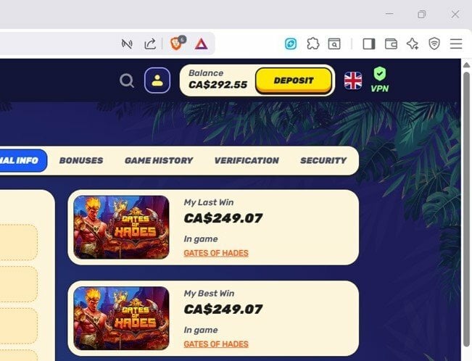Screen dimensions: 472x361
Task: Open the Security tab
Action: point(323,160)
